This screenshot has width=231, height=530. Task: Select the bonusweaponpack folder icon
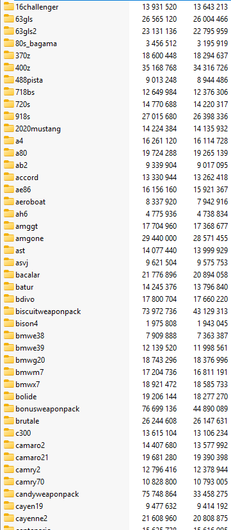[x=9, y=408]
